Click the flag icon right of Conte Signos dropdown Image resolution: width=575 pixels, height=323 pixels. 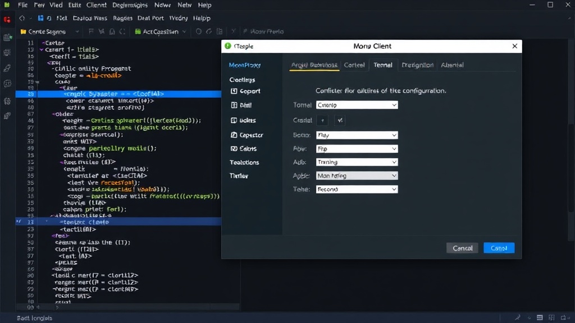click(91, 31)
